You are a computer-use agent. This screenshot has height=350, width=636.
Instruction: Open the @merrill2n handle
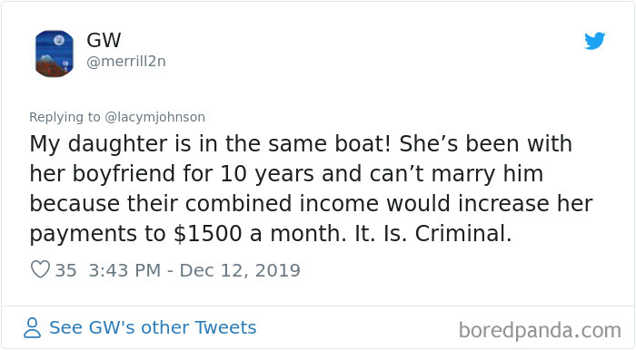point(126,62)
